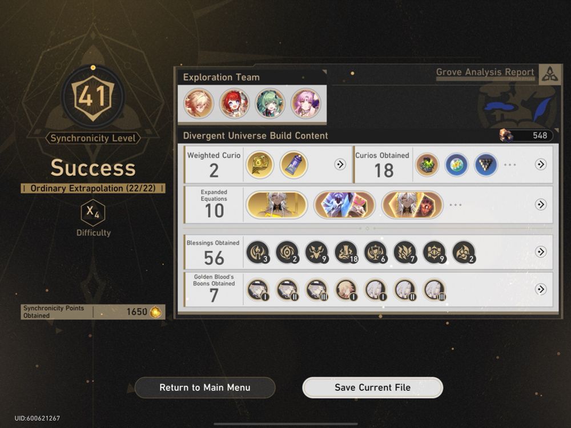Screen dimensions: 571x428
Task: Click the X4 difficulty hexagon badge
Action: [93, 212]
